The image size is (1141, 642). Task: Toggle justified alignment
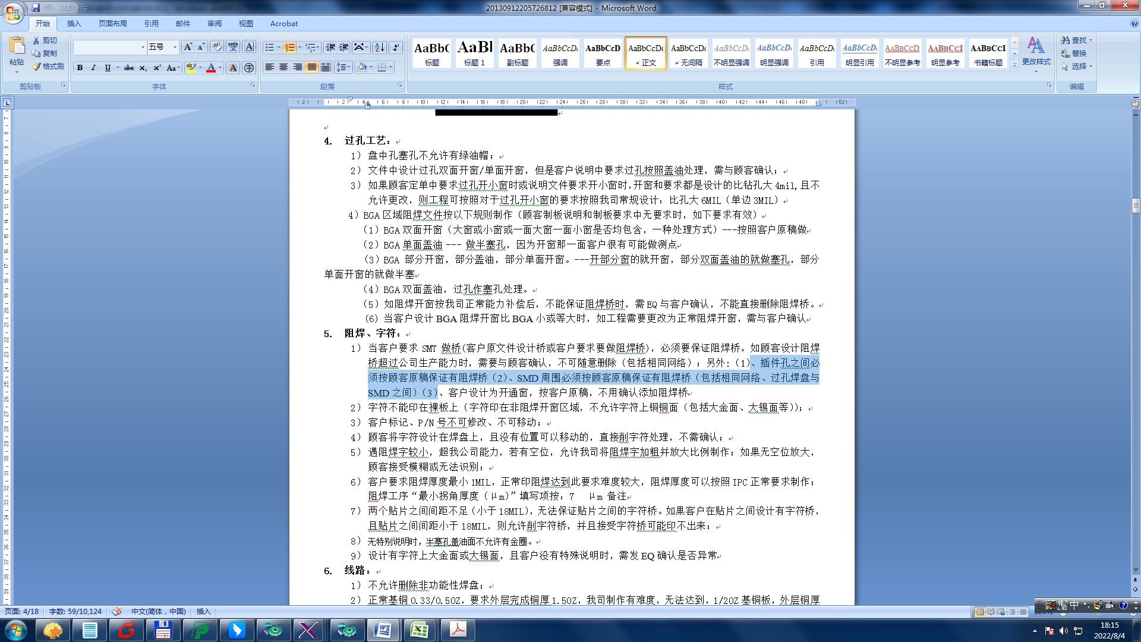click(311, 67)
